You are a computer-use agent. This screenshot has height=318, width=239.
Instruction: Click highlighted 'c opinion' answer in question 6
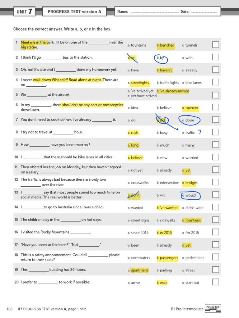[190, 108]
